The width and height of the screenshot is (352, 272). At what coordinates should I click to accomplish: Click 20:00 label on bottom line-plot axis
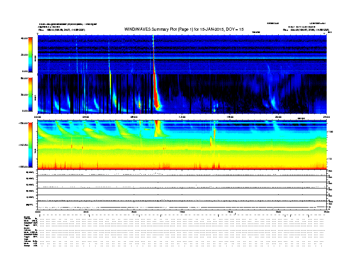(x=278, y=212)
